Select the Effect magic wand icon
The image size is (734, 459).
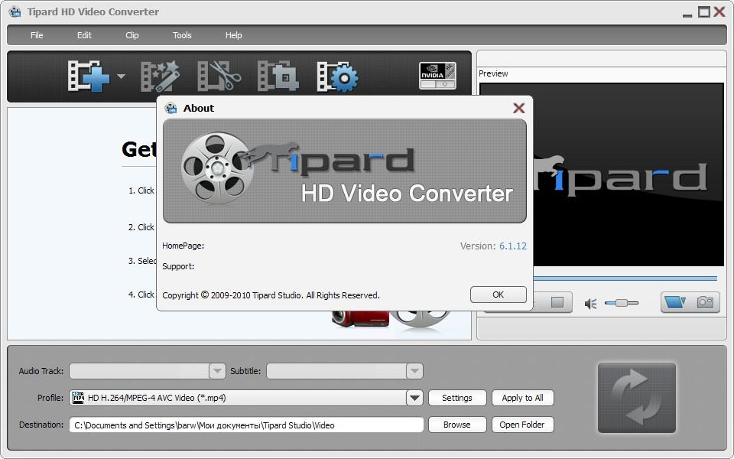(x=160, y=76)
